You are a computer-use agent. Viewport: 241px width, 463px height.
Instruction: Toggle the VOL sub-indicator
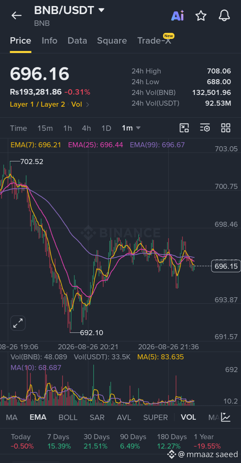(x=188, y=417)
